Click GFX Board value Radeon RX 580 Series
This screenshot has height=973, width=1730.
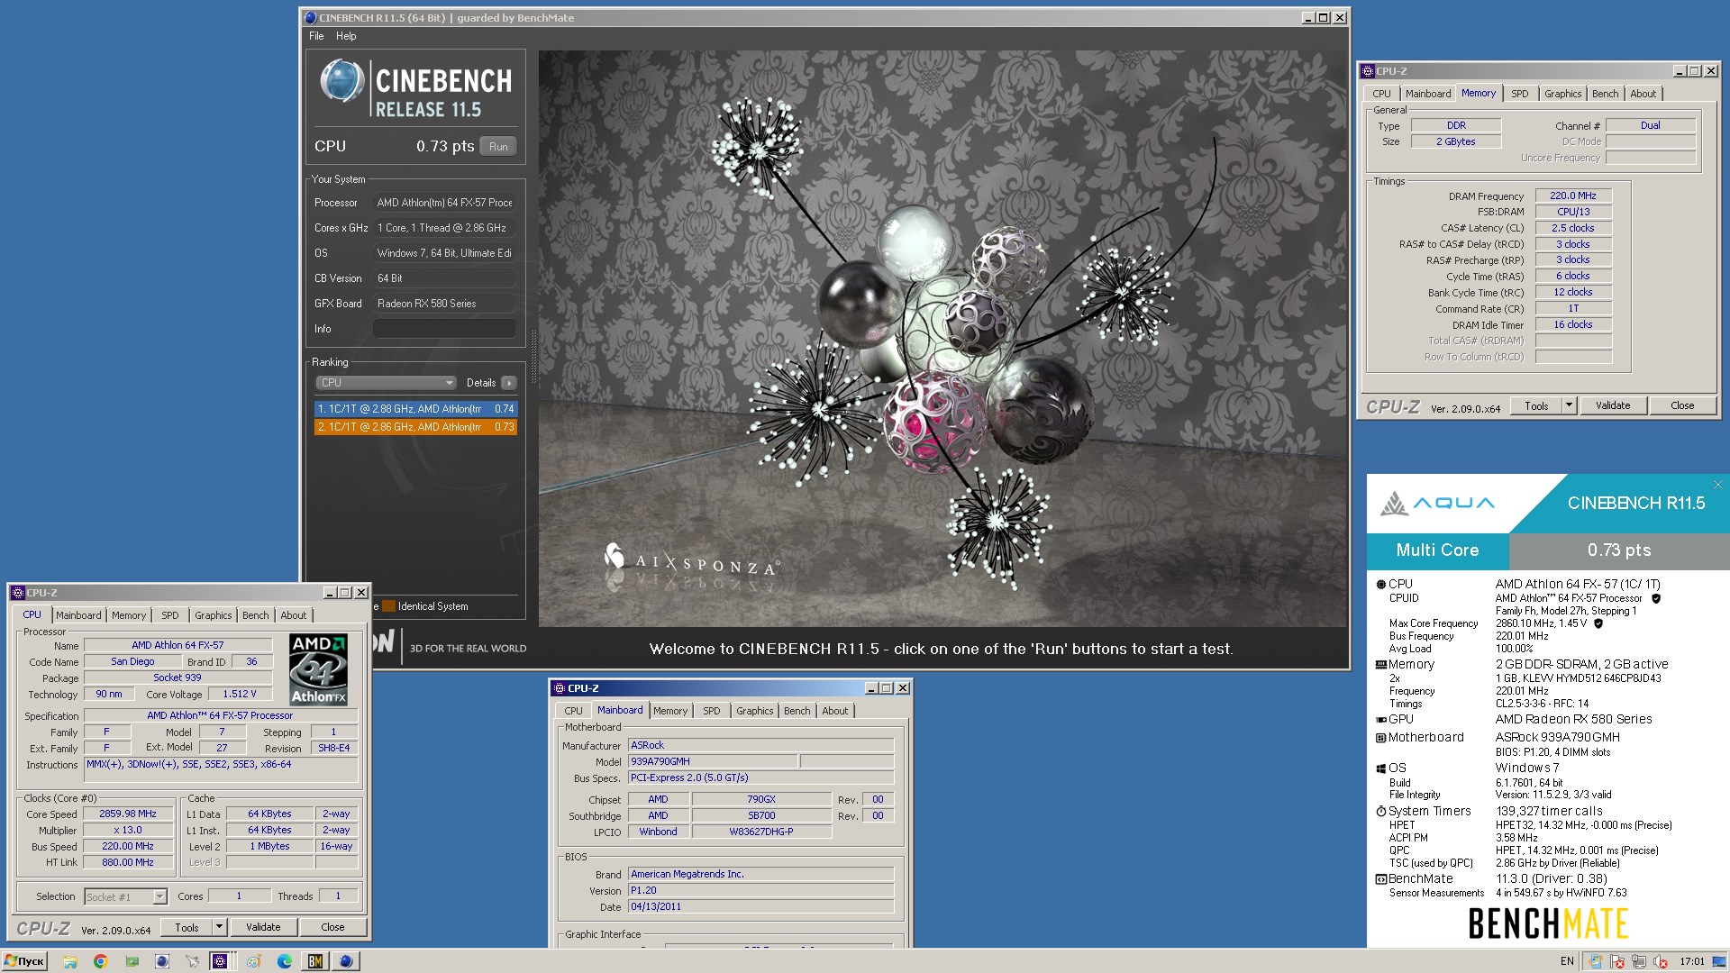444,304
